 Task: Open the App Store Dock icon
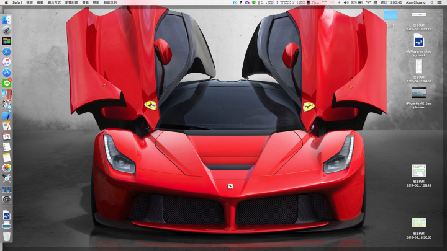click(7, 73)
